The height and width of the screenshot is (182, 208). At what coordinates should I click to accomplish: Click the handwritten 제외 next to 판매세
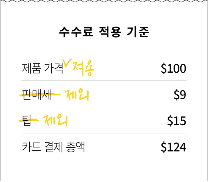tap(77, 95)
